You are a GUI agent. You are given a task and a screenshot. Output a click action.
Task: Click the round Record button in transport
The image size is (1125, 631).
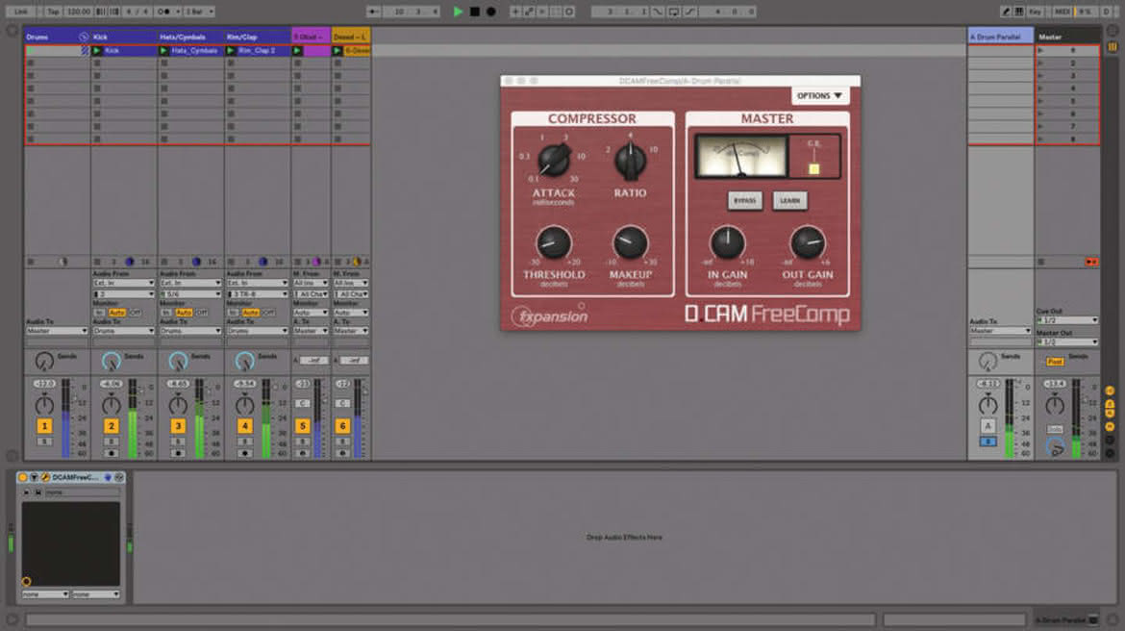(x=490, y=12)
